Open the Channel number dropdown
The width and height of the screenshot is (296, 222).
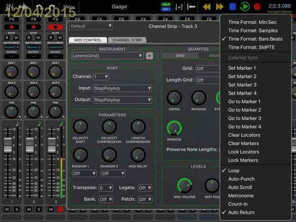pos(101,77)
